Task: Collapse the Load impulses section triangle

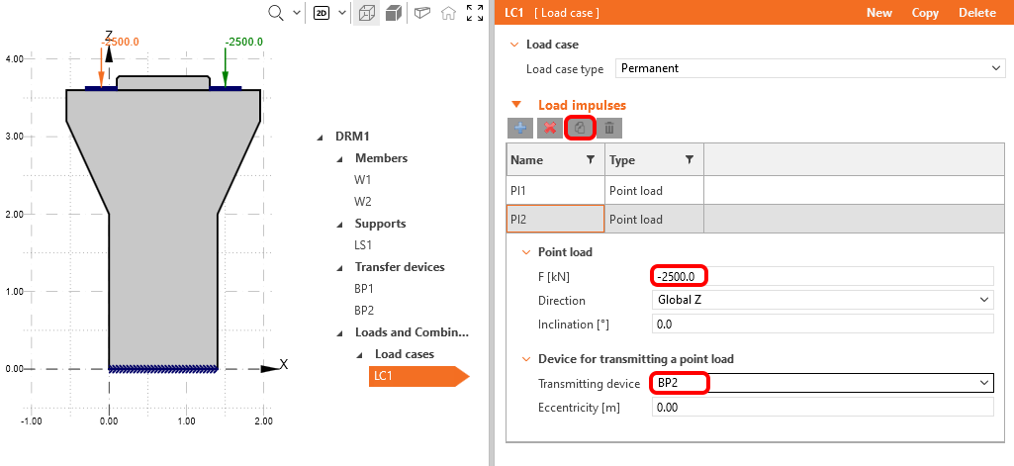Action: [516, 104]
